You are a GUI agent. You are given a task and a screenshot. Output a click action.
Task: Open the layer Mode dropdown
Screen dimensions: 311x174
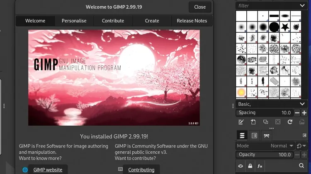click(265, 146)
